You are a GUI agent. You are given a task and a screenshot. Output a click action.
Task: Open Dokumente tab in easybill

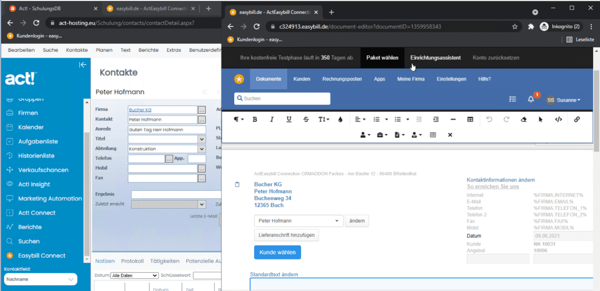coord(269,79)
